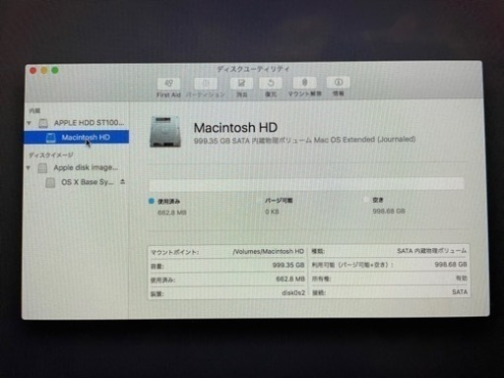Click the Macintosh HD sidebar volume icon
The height and width of the screenshot is (378, 504).
click(x=51, y=138)
